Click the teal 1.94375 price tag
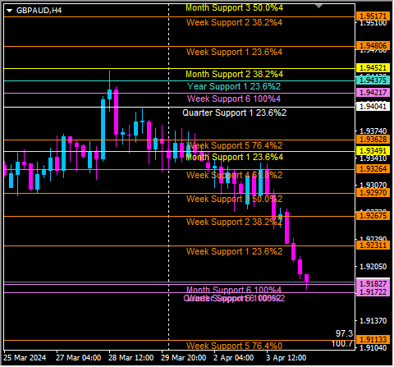The image size is (394, 367). (x=373, y=80)
